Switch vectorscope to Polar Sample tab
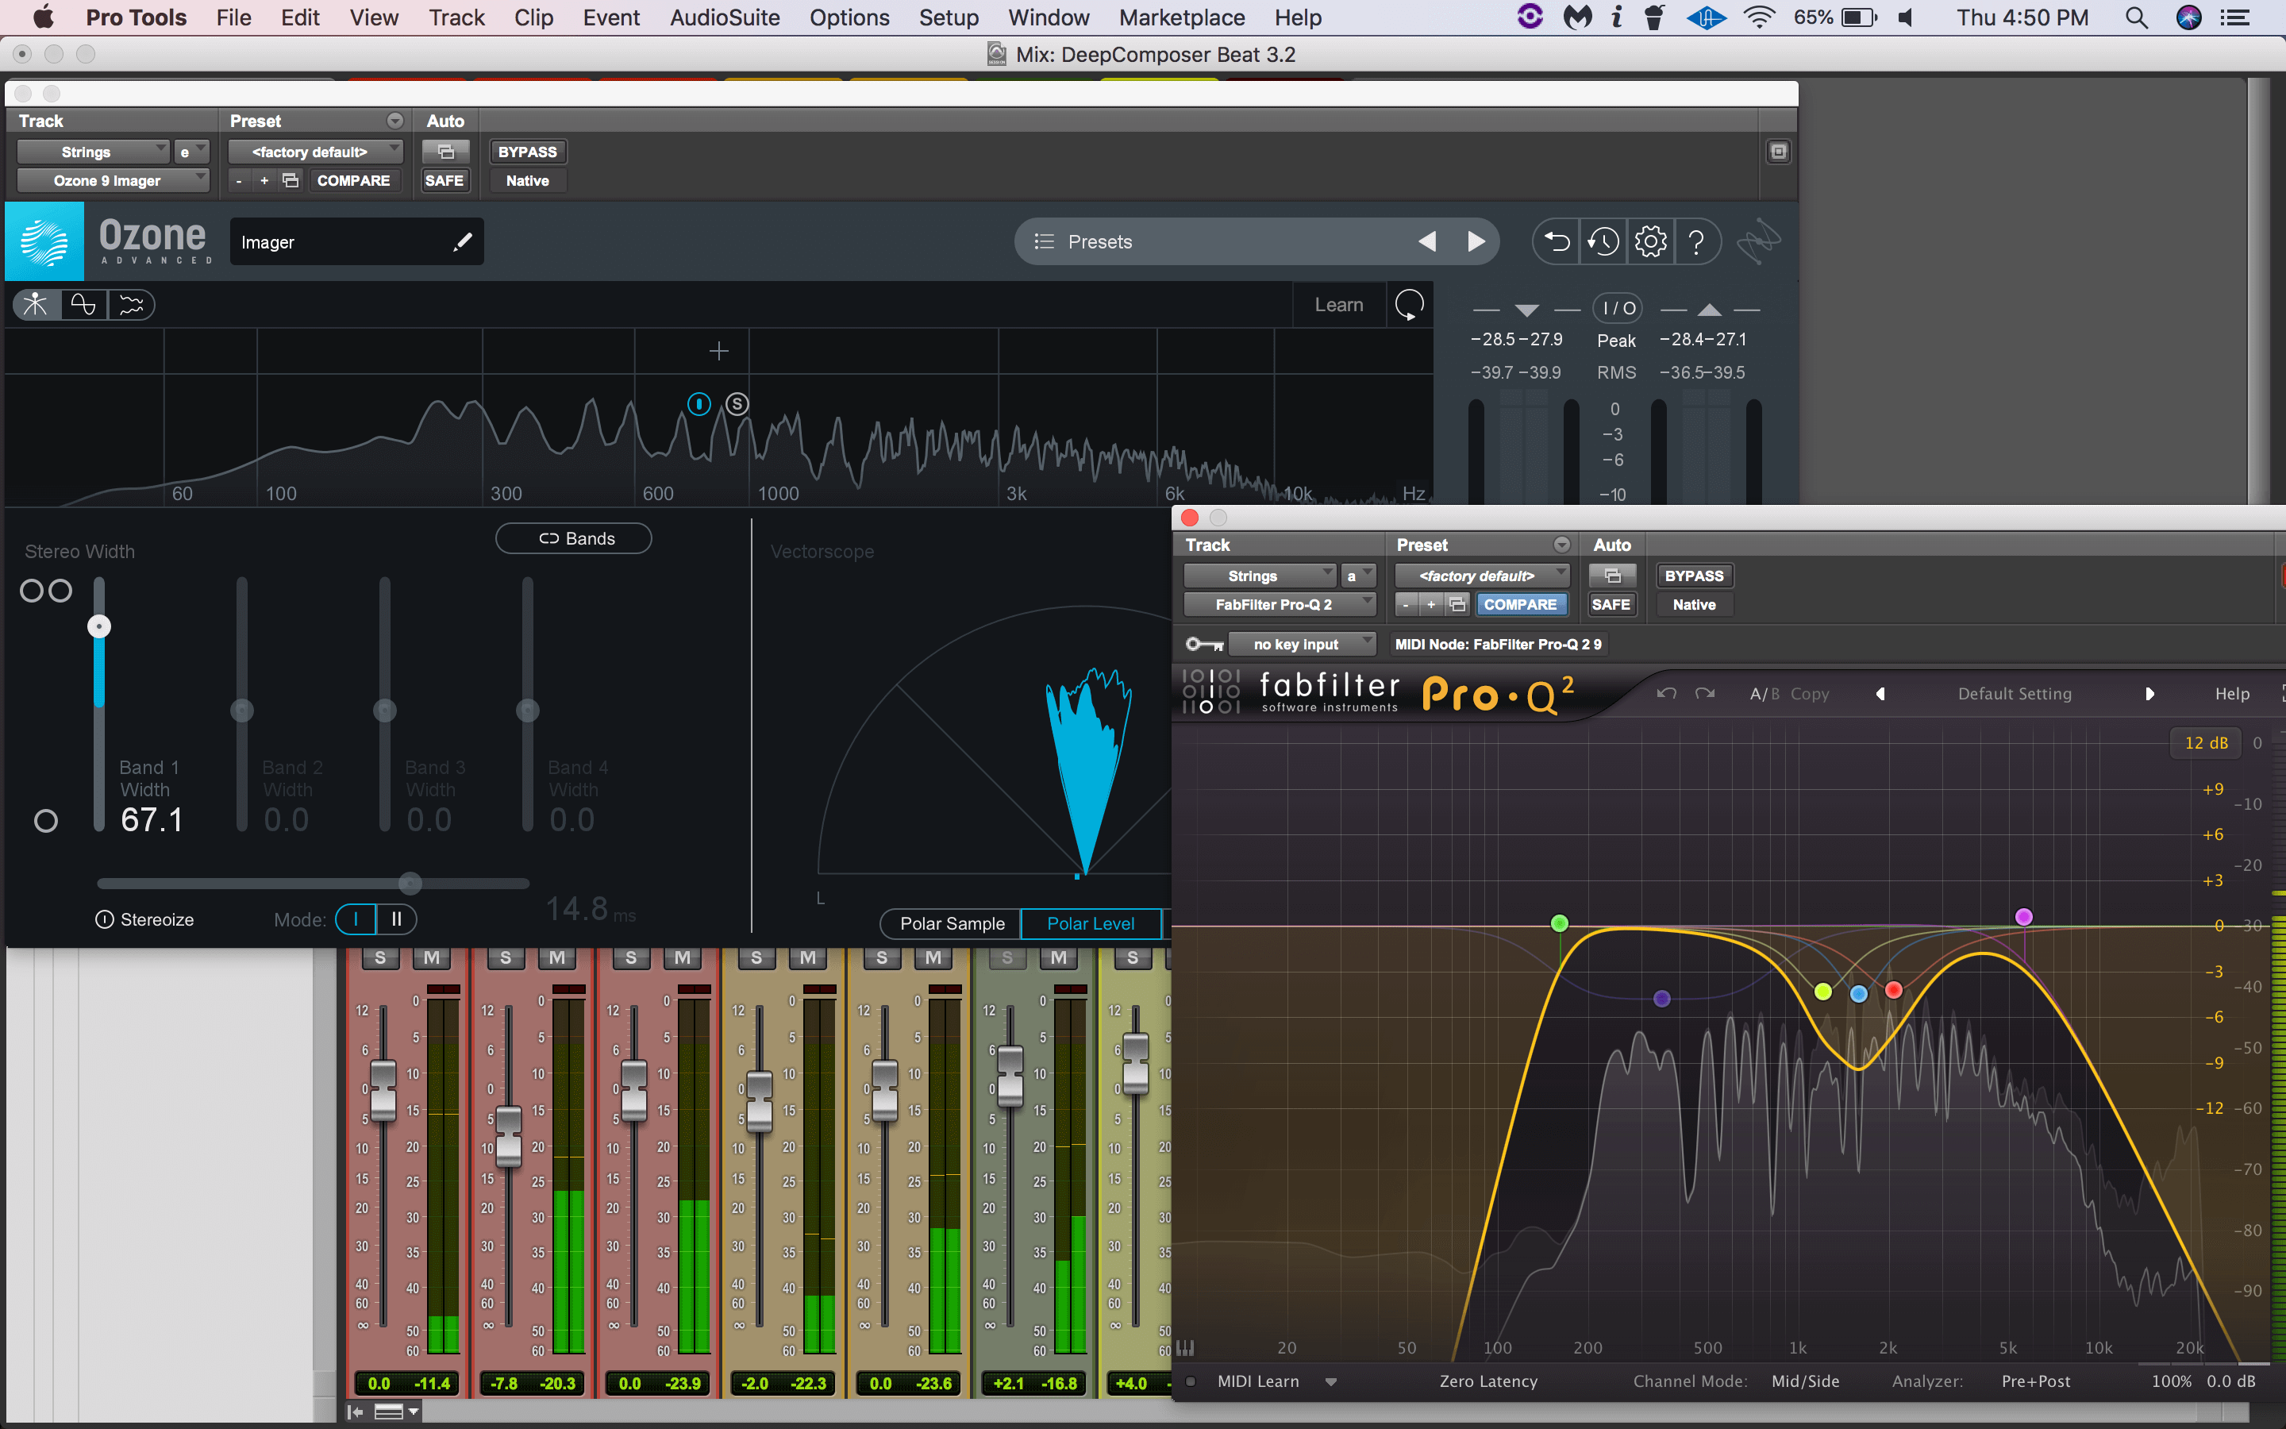Screen dimensions: 2286x1429 [951, 923]
